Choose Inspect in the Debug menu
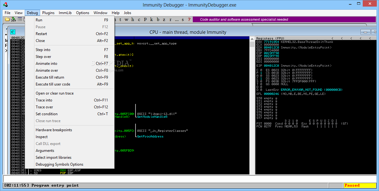The image size is (379, 191). tap(74, 137)
